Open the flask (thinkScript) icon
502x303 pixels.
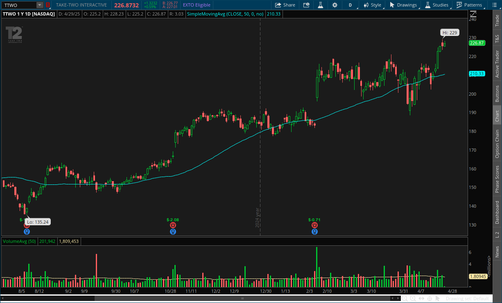pos(321,5)
